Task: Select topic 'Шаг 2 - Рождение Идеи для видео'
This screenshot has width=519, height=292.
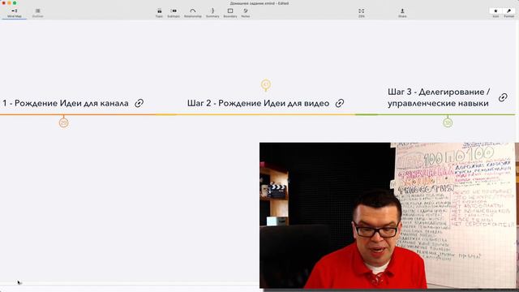Action: pyautogui.click(x=258, y=103)
